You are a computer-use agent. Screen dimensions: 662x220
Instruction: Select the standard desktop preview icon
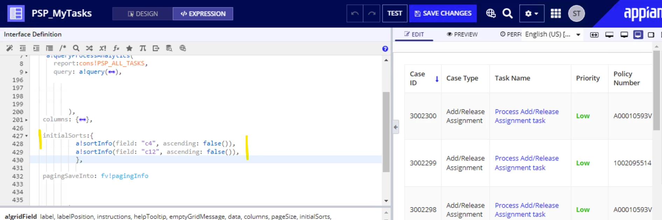tap(624, 35)
